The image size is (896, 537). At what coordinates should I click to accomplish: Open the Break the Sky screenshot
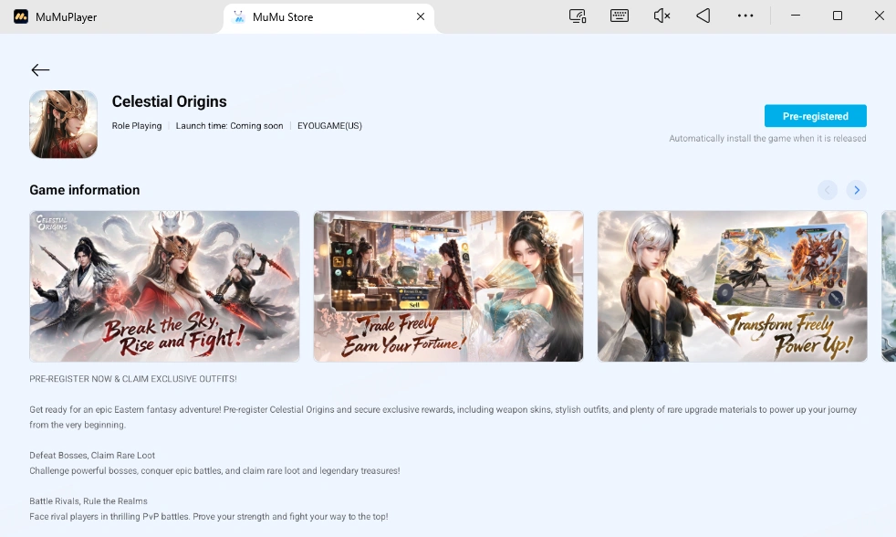point(164,286)
